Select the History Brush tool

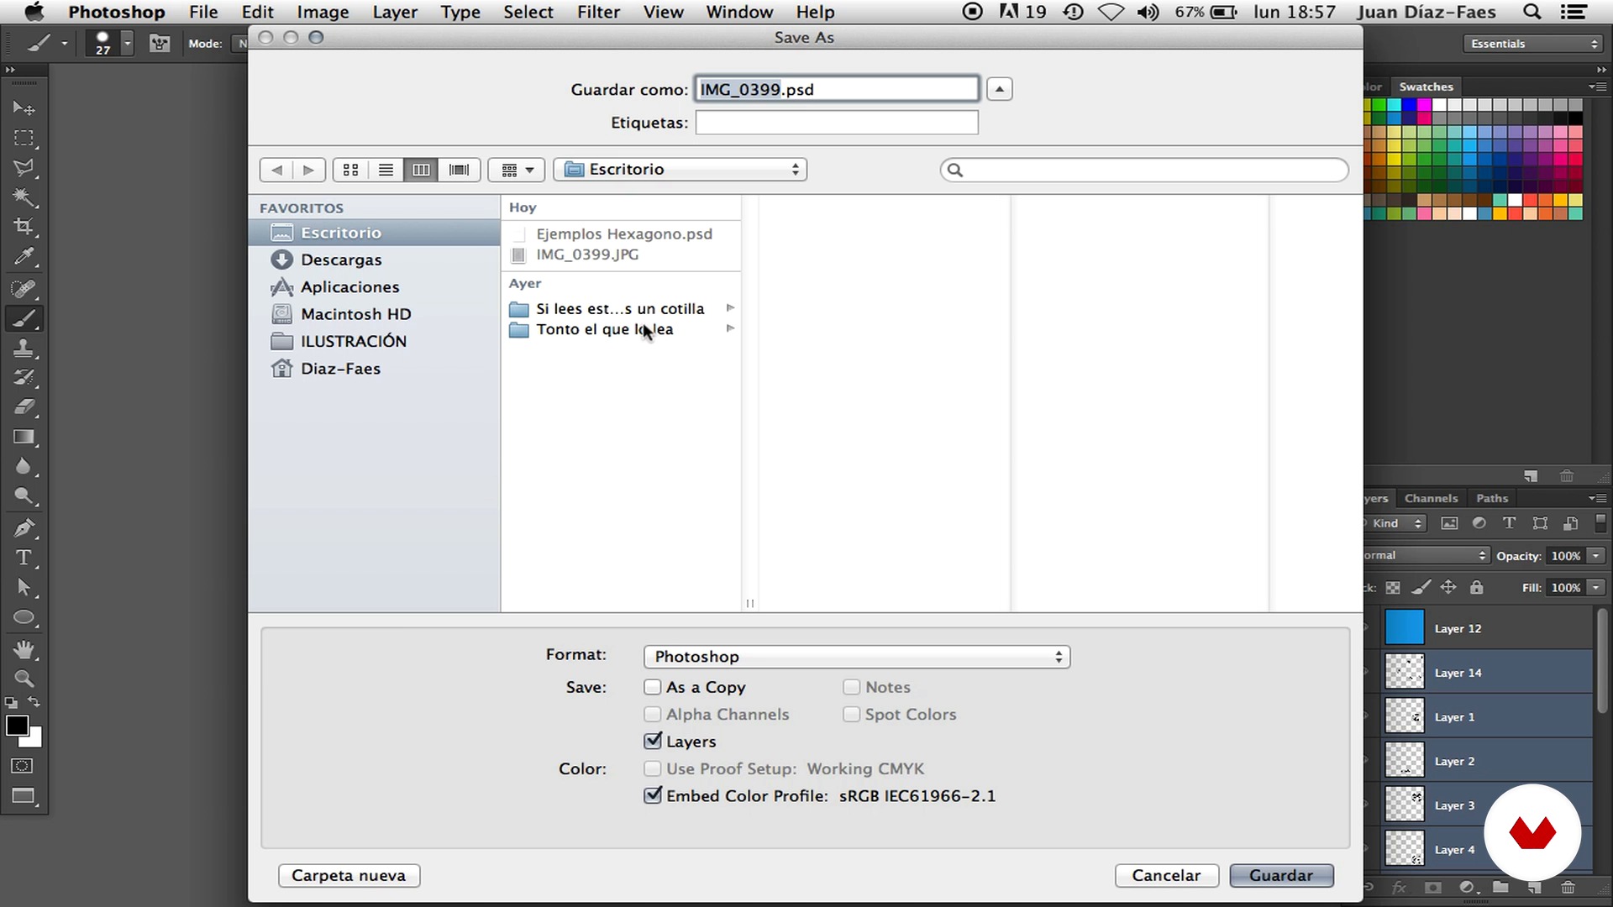click(x=24, y=377)
